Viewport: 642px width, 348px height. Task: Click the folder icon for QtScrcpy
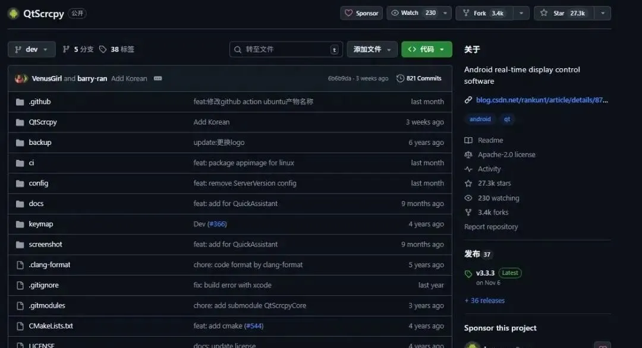click(x=20, y=122)
